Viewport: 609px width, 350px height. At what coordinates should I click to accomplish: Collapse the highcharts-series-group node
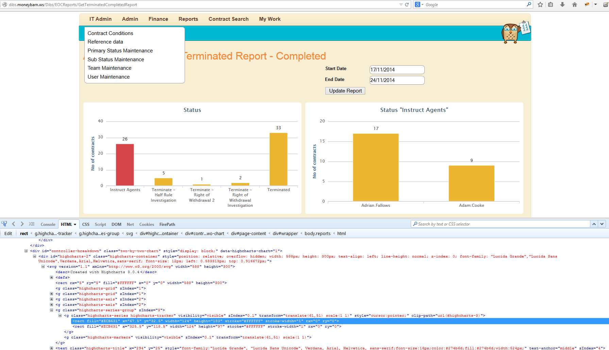coord(51,310)
